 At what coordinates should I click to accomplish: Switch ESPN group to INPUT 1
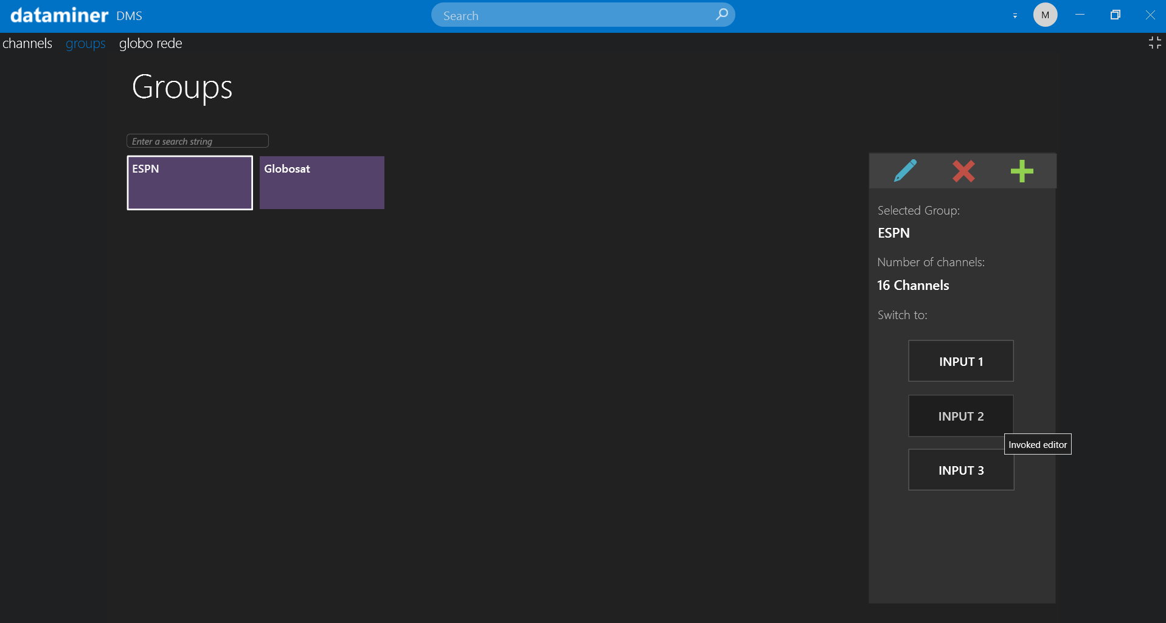(961, 361)
